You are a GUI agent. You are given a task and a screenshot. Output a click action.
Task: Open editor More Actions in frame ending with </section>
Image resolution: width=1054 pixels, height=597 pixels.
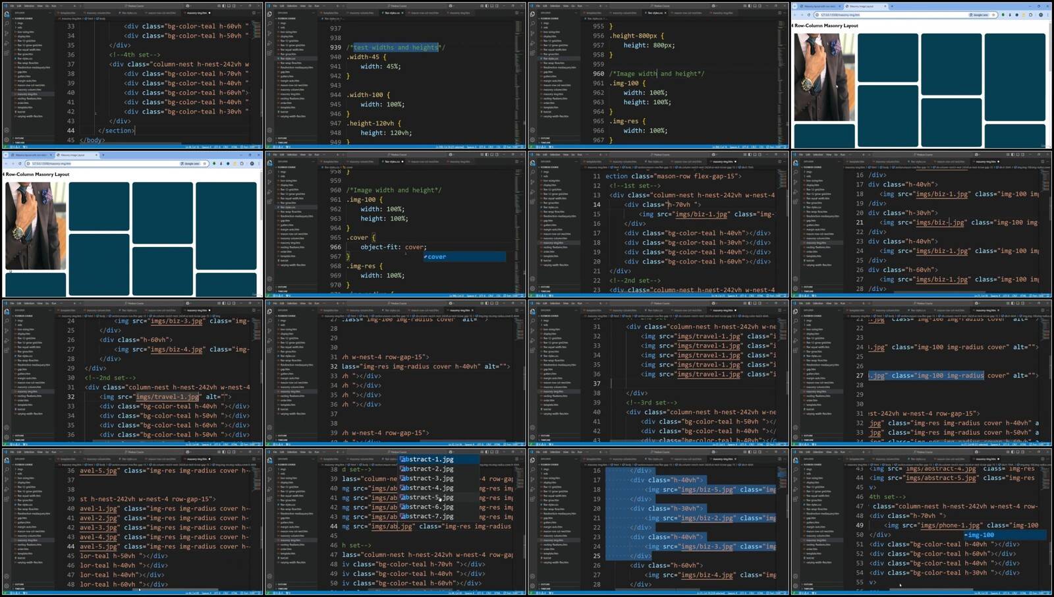259,13
